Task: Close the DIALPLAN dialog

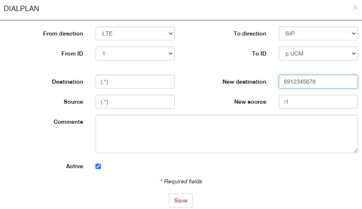Action: click(x=355, y=8)
